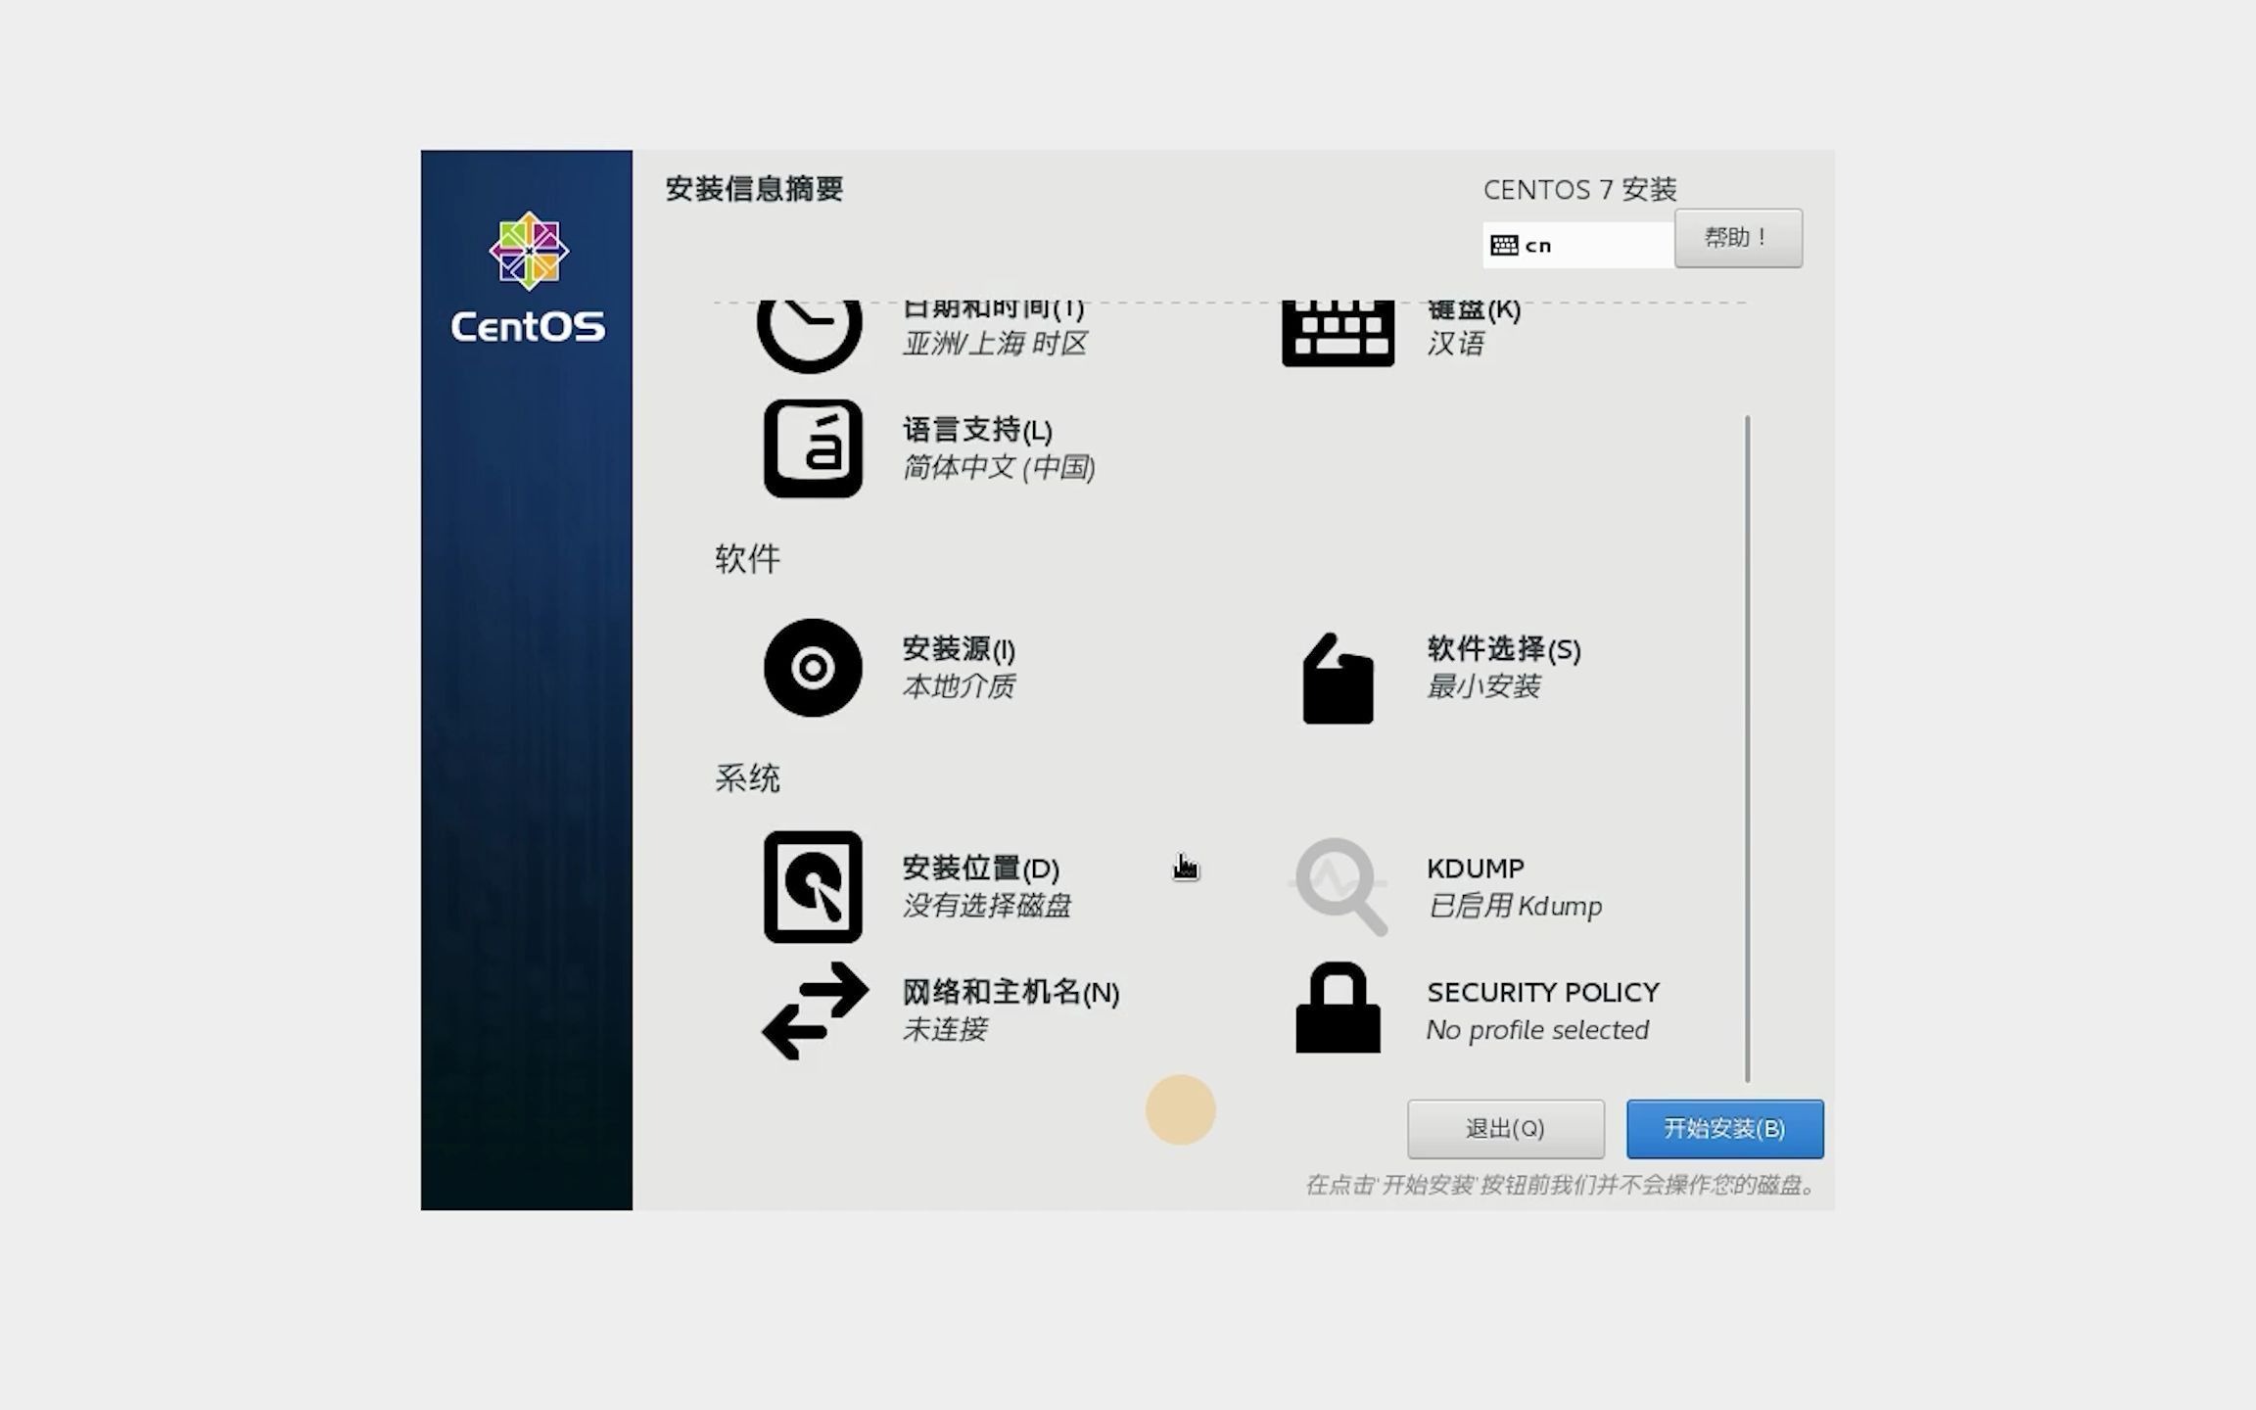Image resolution: width=2256 pixels, height=1410 pixels.
Task: Click the 帮助! help button
Action: pos(1737,238)
